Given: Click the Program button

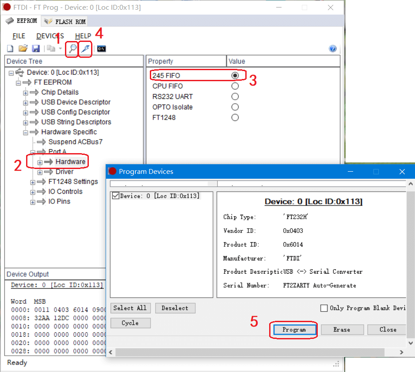Looking at the screenshot, I should [295, 330].
